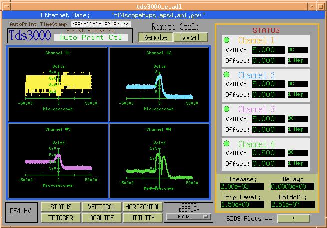Open the STATUS panel button

pos(61,207)
